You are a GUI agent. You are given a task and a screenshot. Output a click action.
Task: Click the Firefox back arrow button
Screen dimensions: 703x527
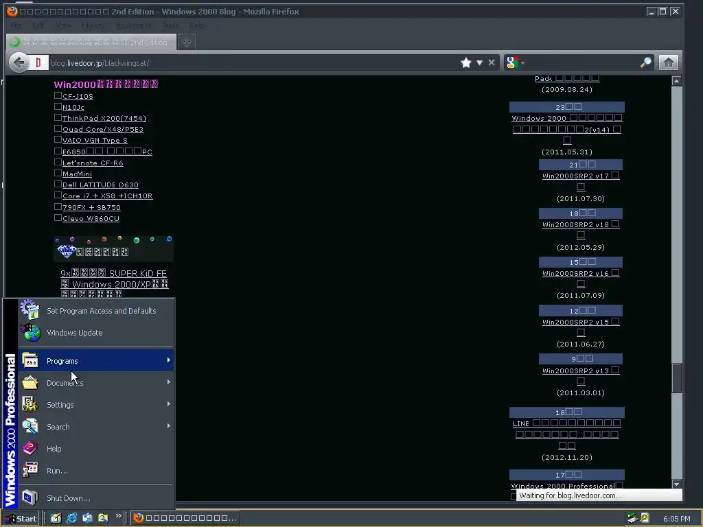pyautogui.click(x=19, y=62)
